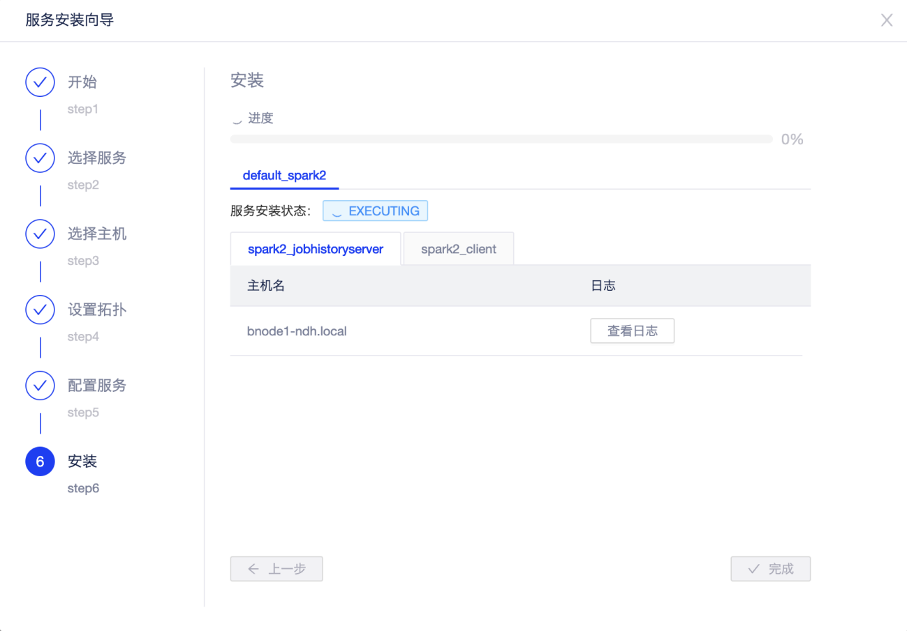
Task: Click the bnode1-ndh.local host name
Action: click(297, 331)
